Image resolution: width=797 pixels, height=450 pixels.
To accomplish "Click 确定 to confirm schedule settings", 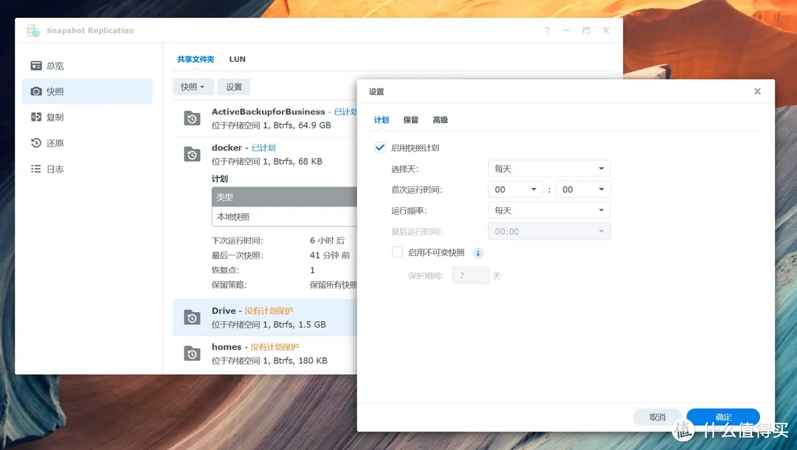I will click(x=722, y=417).
